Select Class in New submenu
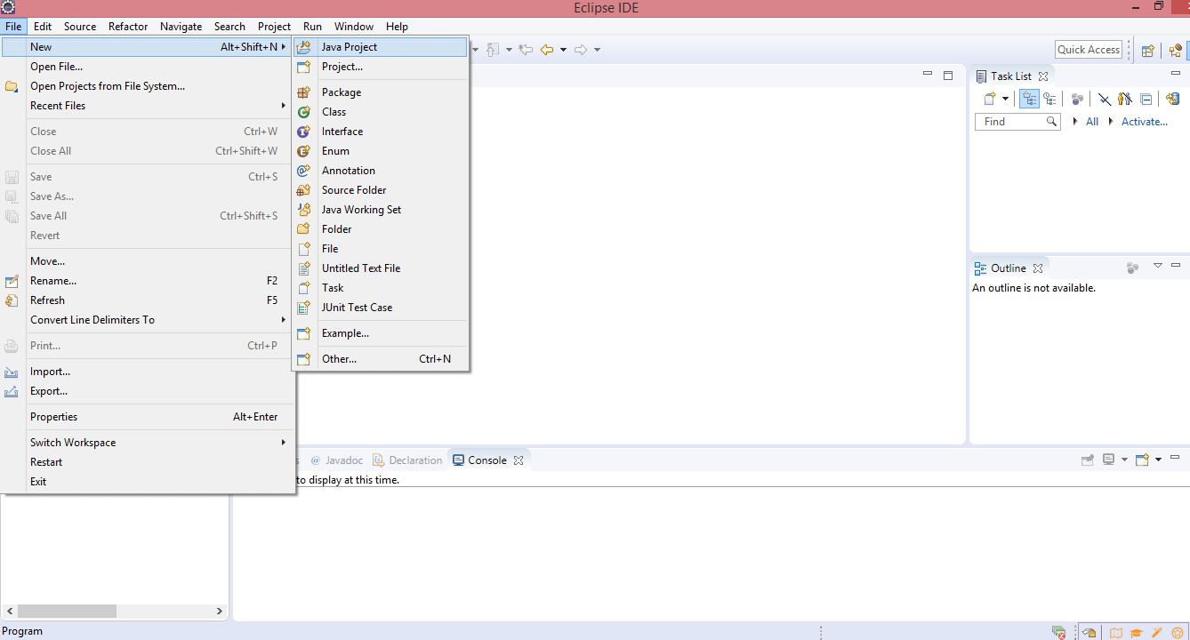 point(380,112)
